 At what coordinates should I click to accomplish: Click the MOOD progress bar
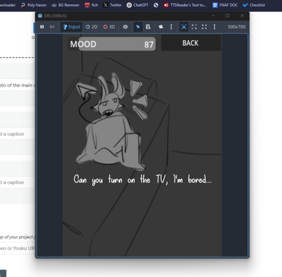[112, 44]
